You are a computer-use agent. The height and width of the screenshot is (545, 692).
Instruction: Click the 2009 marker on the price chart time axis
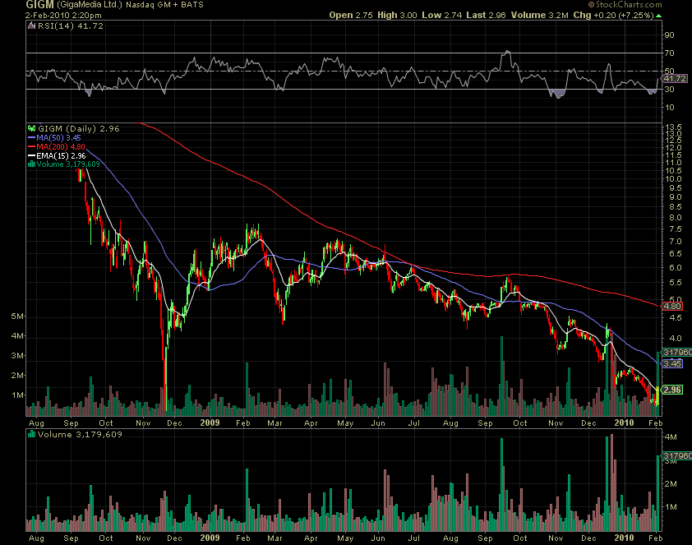(x=210, y=423)
